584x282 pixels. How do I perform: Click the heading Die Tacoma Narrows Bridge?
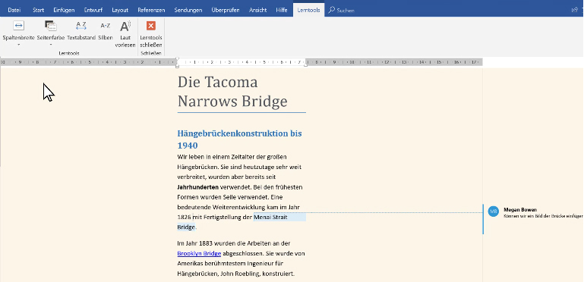tap(232, 92)
